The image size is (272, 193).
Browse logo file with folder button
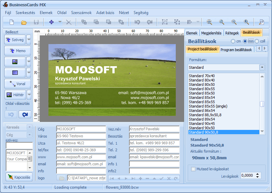tap(61, 178)
